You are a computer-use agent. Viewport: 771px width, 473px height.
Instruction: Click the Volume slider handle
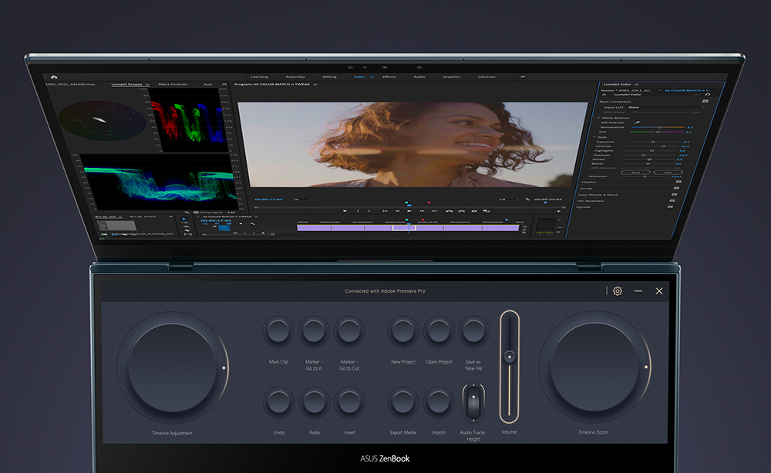click(509, 356)
